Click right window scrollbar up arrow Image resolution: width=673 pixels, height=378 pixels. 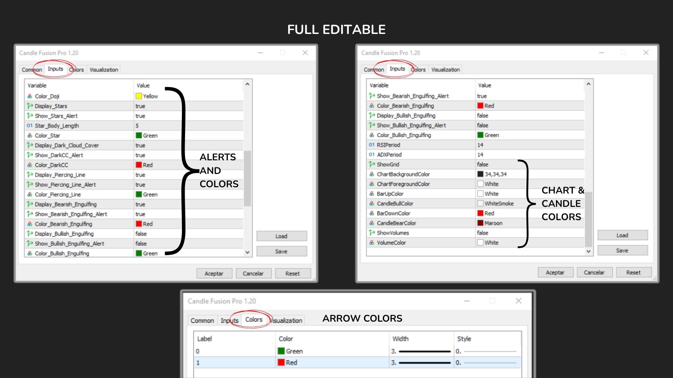pyautogui.click(x=589, y=84)
